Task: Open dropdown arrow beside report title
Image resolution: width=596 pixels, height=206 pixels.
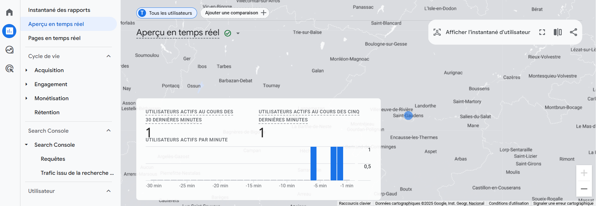Action: [x=238, y=33]
